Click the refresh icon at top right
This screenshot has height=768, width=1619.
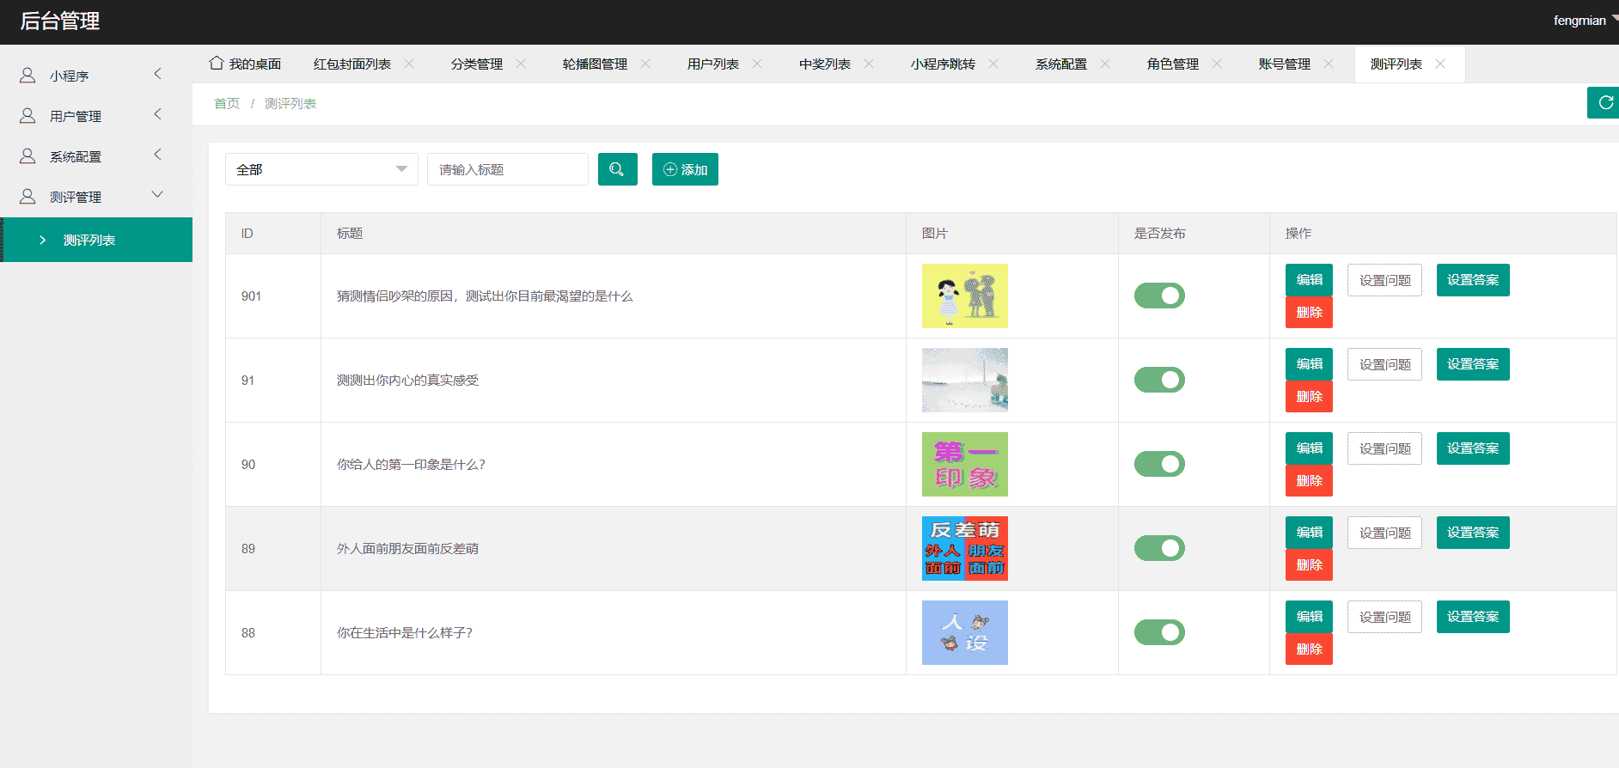(x=1604, y=103)
